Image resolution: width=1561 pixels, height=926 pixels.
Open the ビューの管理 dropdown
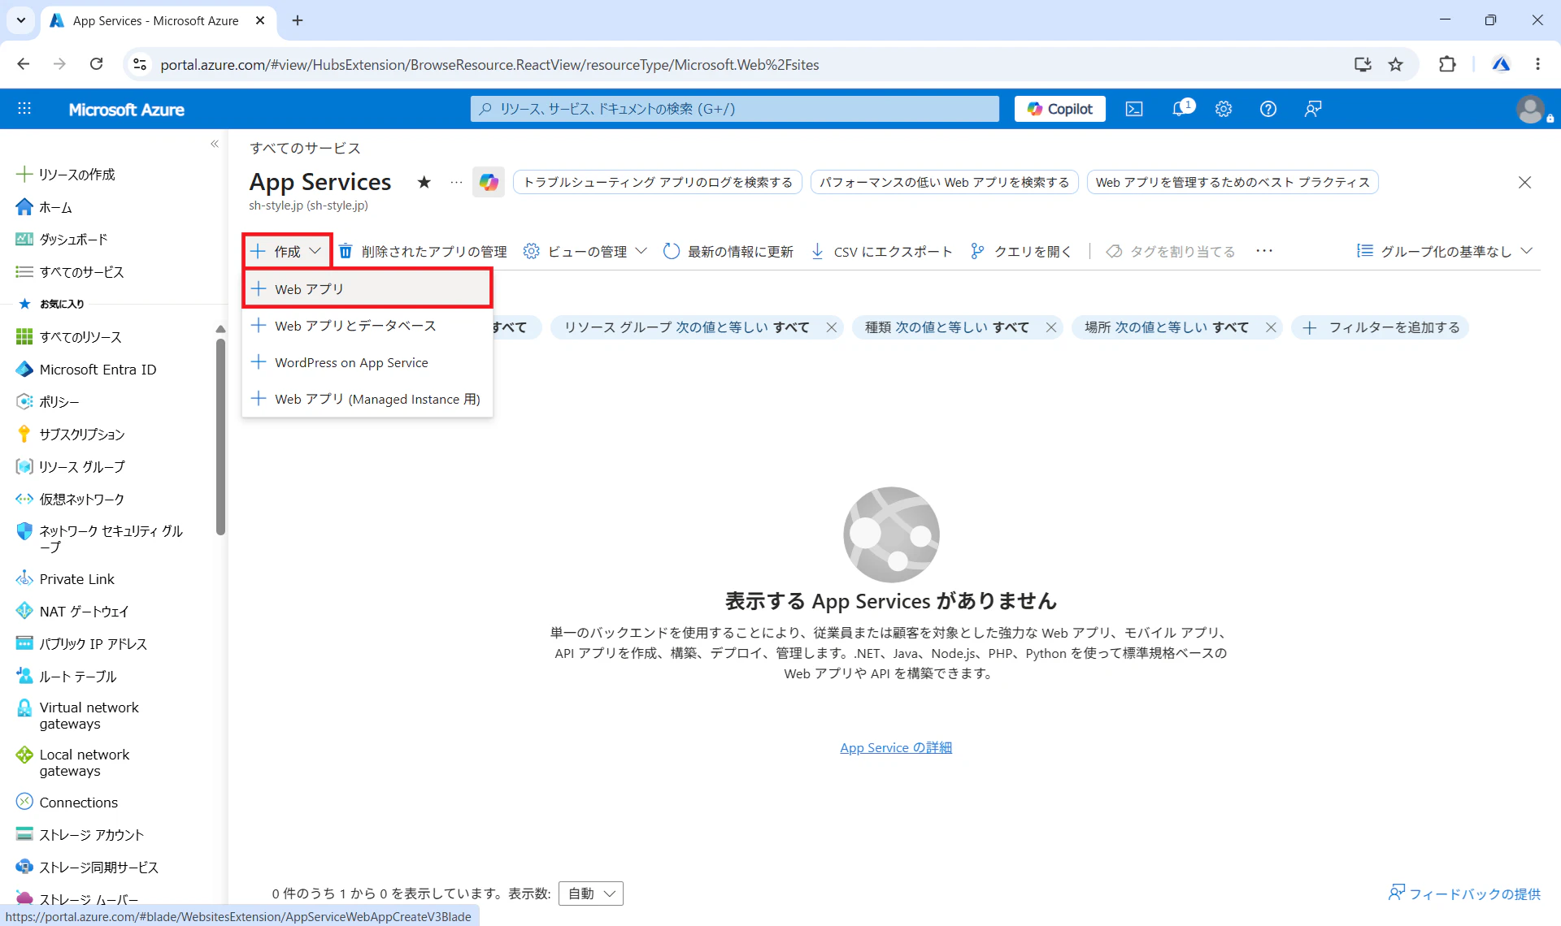point(585,251)
